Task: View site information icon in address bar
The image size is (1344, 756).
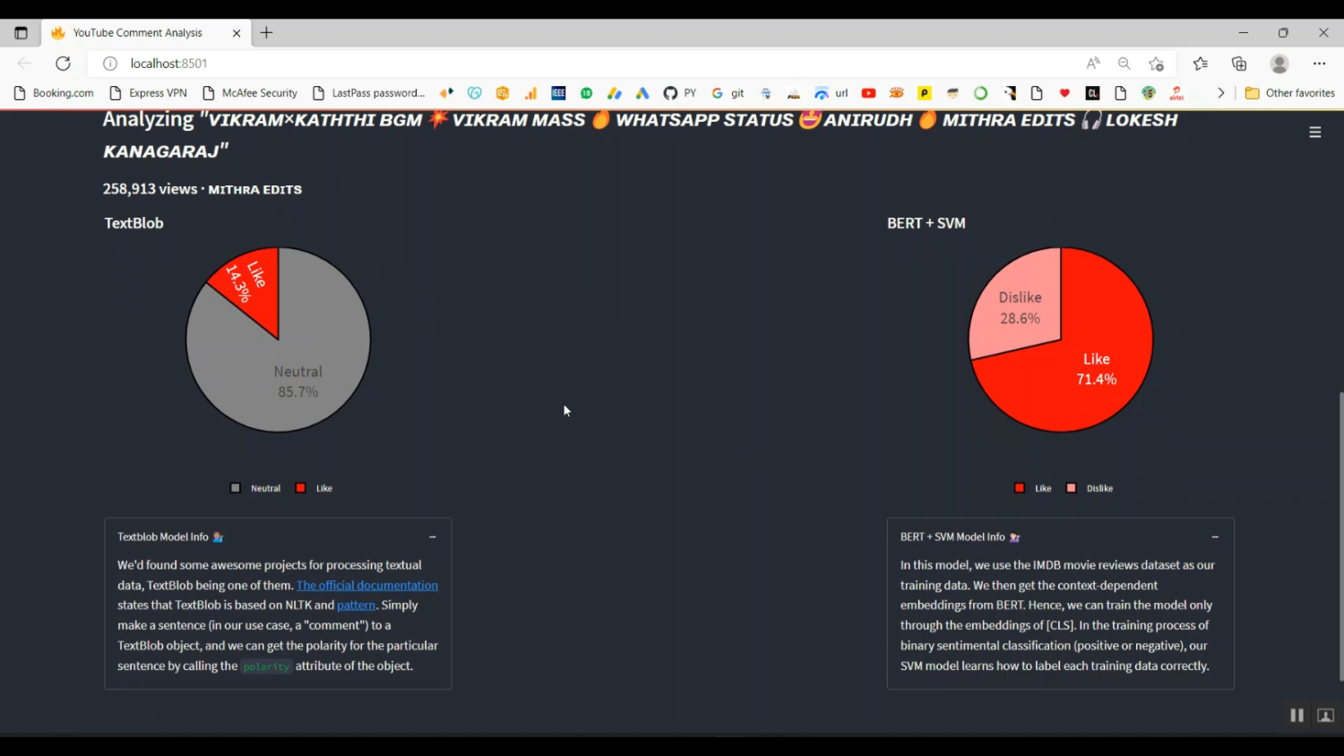Action: point(110,64)
